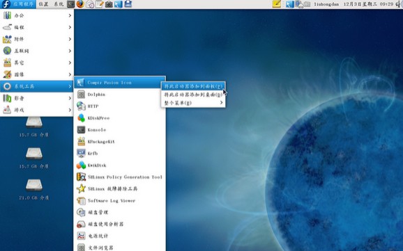This screenshot has width=403, height=251.
Task: Click the SELinux Policy Generation Tool icon
Action: [81, 177]
